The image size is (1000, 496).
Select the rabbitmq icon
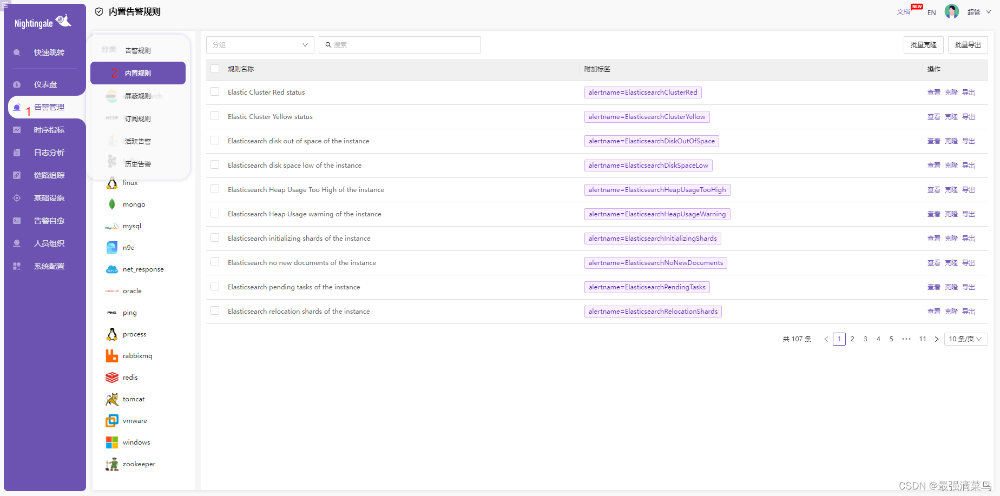pyautogui.click(x=112, y=356)
